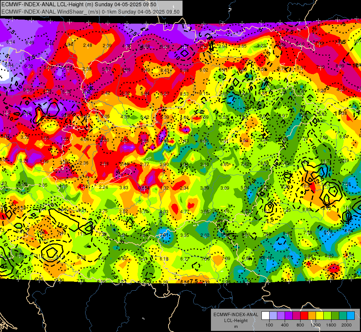Click the 3.55 grid value
This screenshot has height=332, width=361.
coord(205,211)
